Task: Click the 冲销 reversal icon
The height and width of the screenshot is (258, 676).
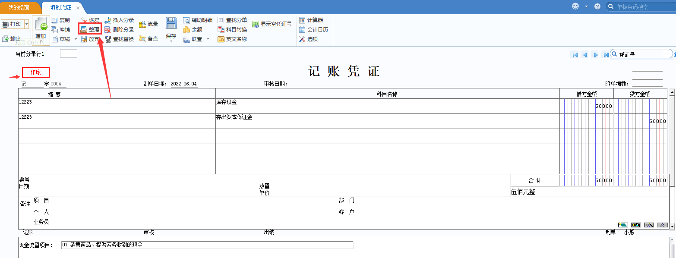Action: 54,30
